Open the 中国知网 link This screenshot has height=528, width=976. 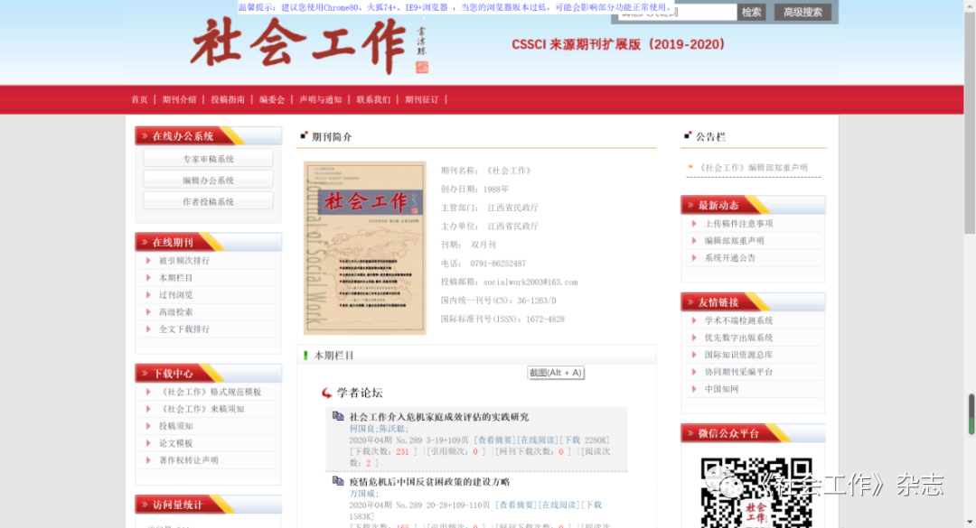[721, 389]
